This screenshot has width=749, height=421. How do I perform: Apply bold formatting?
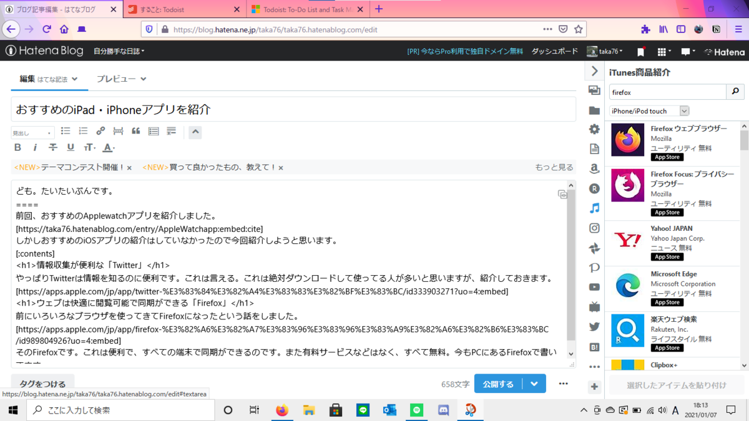point(17,148)
